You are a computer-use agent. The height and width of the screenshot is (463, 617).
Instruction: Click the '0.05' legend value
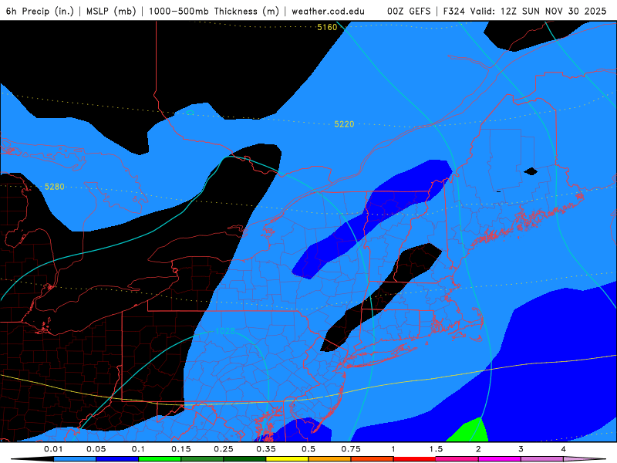(96, 449)
